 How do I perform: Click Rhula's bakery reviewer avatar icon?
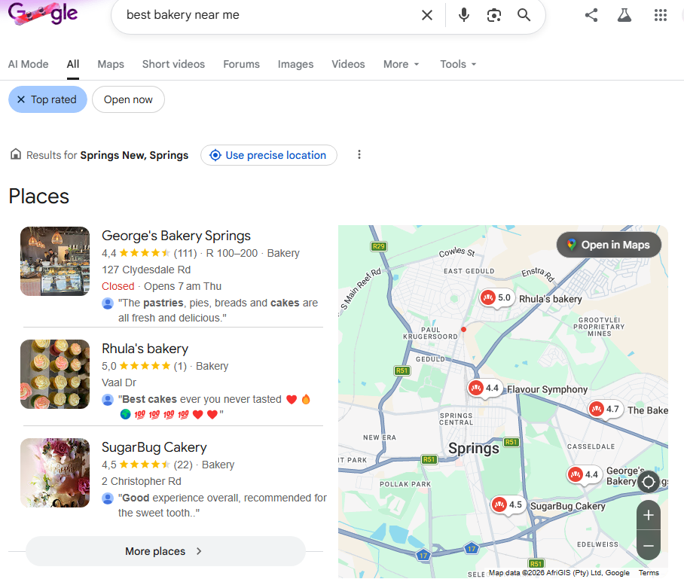point(108,399)
